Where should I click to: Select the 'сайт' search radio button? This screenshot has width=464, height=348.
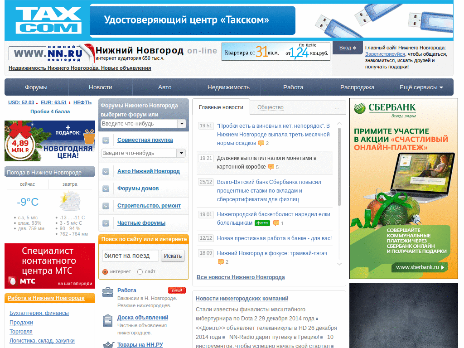[x=140, y=272]
